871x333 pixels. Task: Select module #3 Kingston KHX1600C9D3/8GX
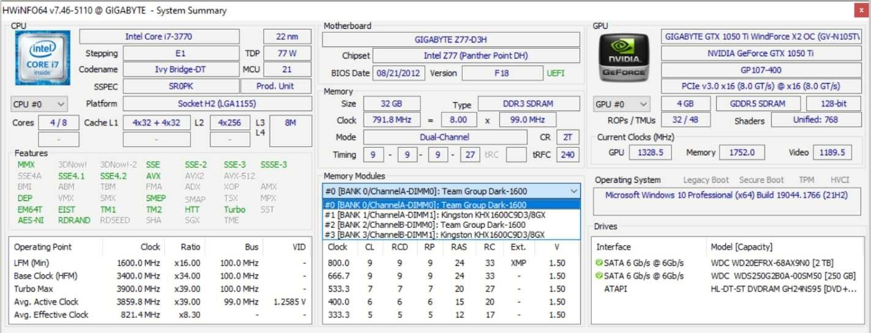pos(451,235)
